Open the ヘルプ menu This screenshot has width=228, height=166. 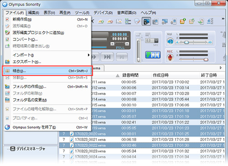148,13
